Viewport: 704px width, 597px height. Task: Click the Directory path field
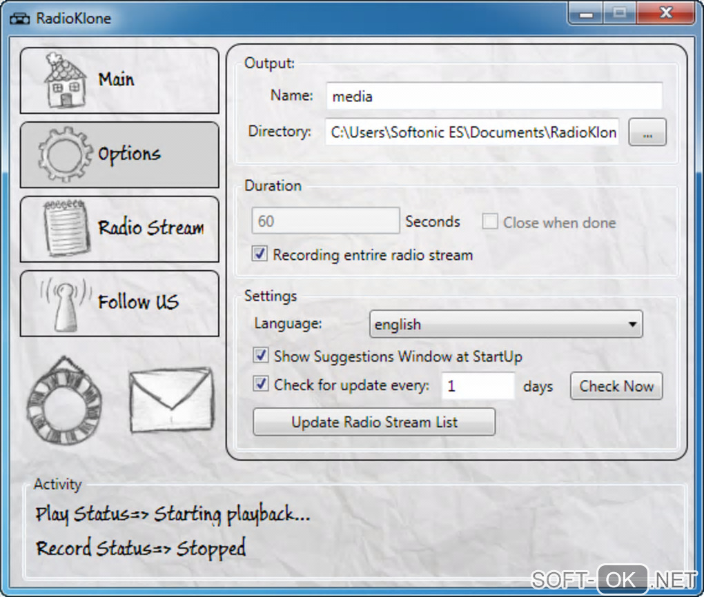tap(472, 132)
